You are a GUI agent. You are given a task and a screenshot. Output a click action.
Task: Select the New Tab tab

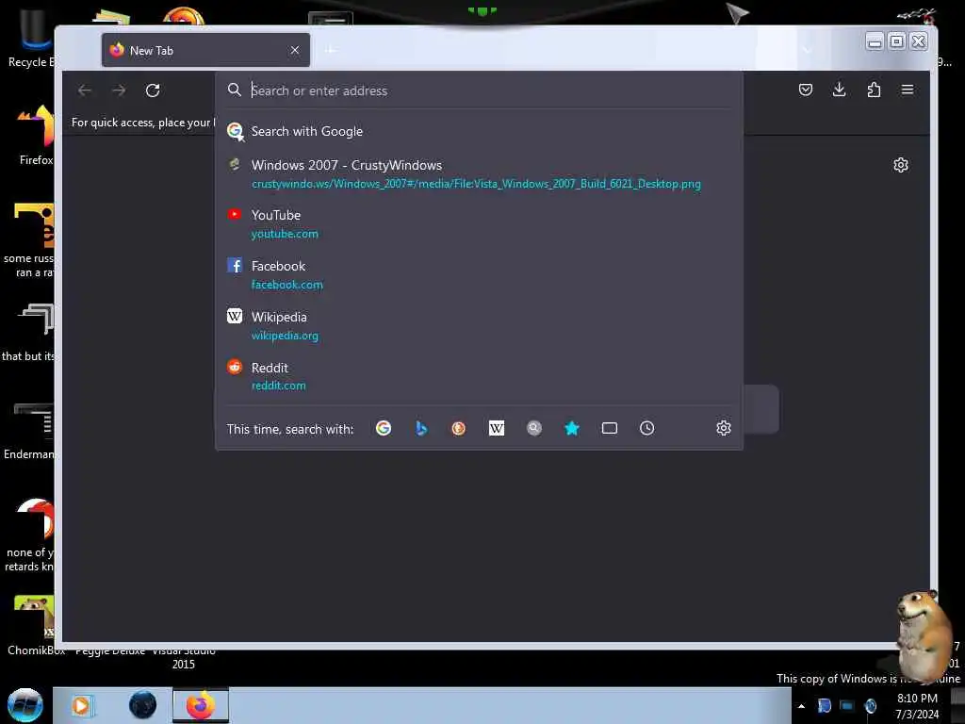tap(205, 50)
